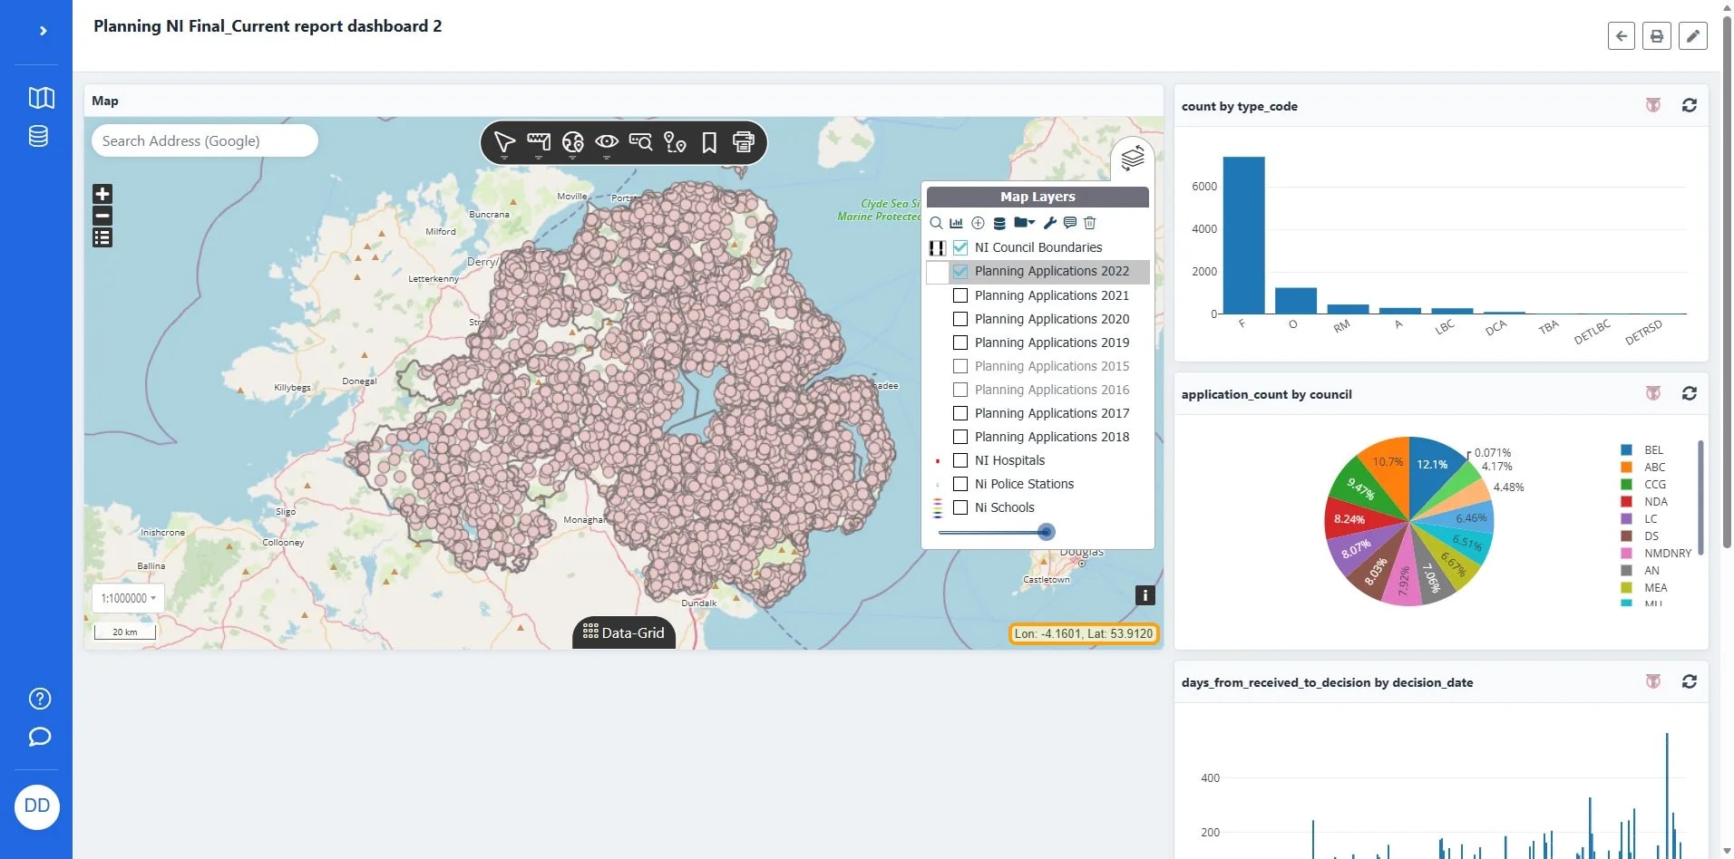The image size is (1734, 859).
Task: Open the database icon in the sidebar
Action: (x=38, y=136)
